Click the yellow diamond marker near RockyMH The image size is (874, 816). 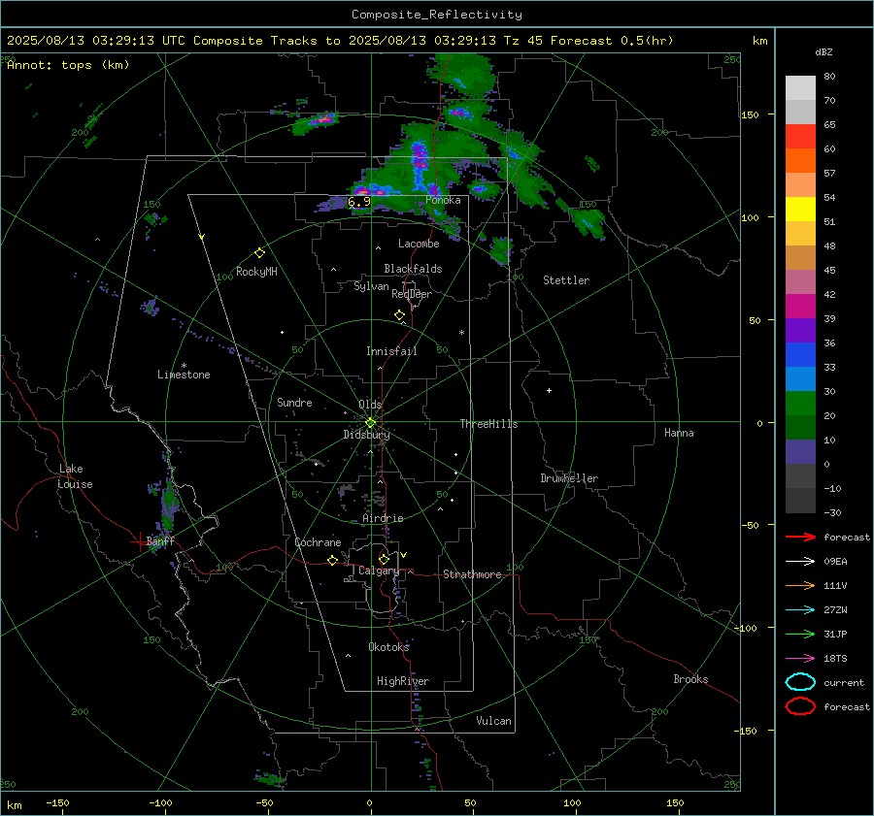(x=259, y=253)
